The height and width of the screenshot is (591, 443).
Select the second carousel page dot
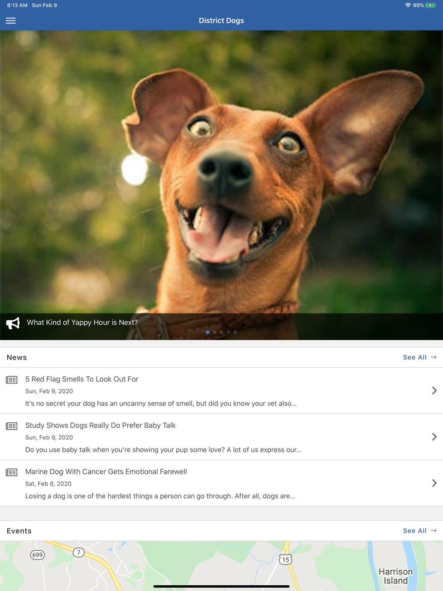214,332
